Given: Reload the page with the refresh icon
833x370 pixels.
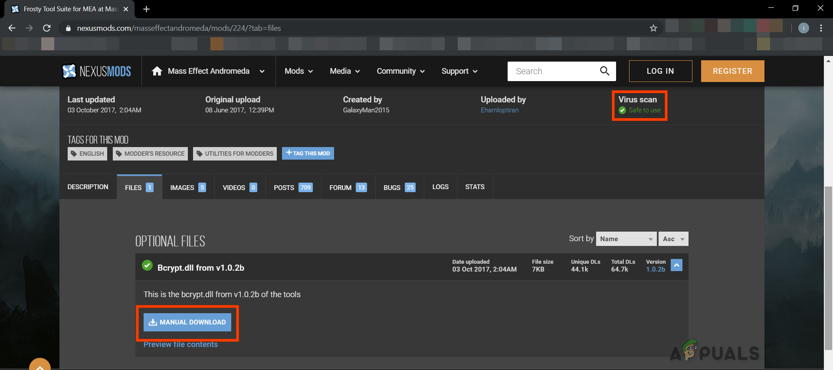Looking at the screenshot, I should (x=47, y=28).
